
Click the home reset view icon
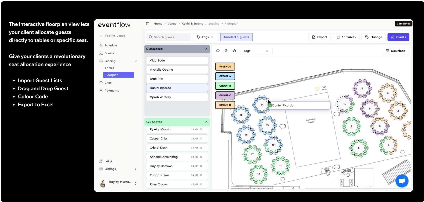(218, 51)
